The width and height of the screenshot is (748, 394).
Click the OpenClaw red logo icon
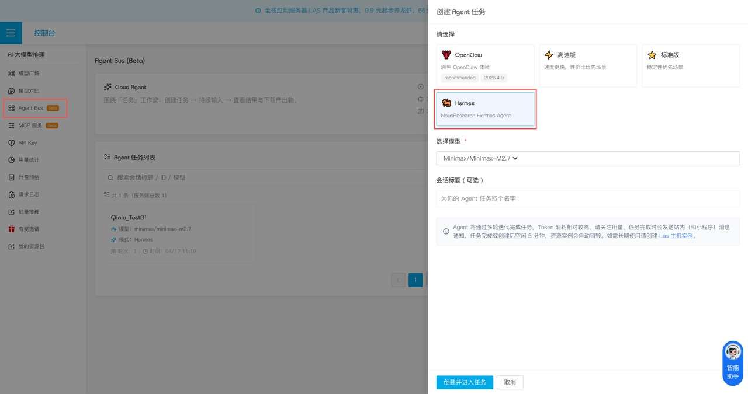coord(446,55)
